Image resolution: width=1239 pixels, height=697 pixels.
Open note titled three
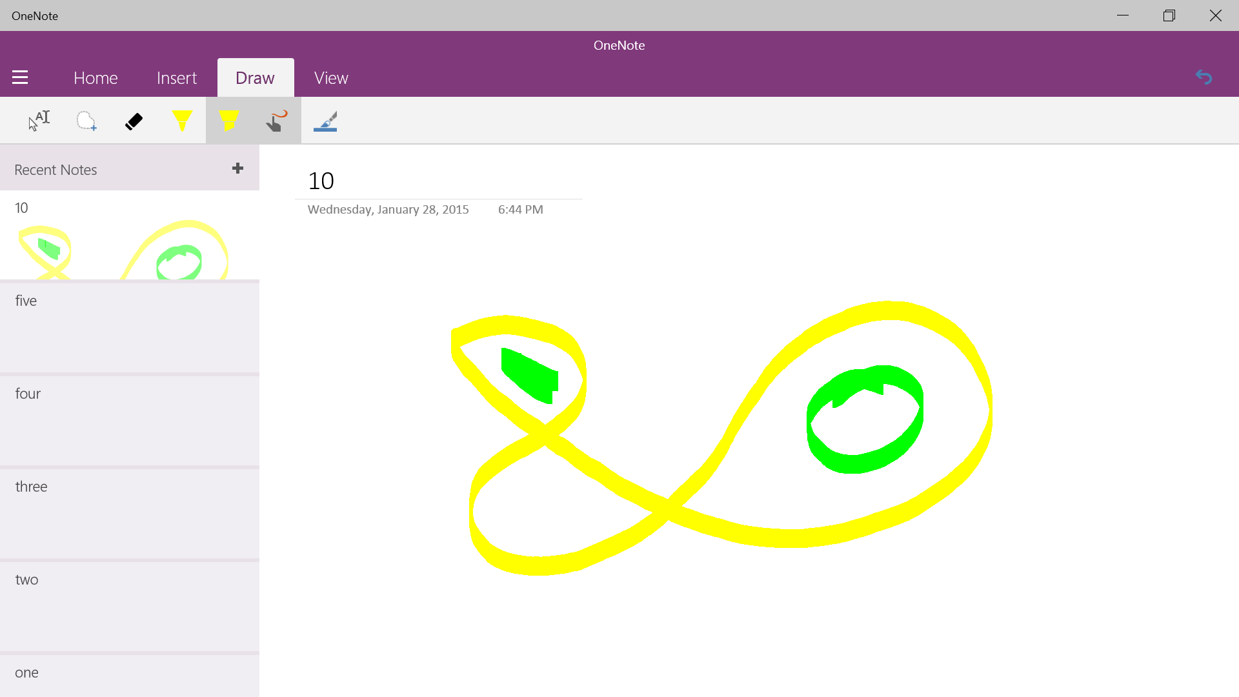pos(129,514)
